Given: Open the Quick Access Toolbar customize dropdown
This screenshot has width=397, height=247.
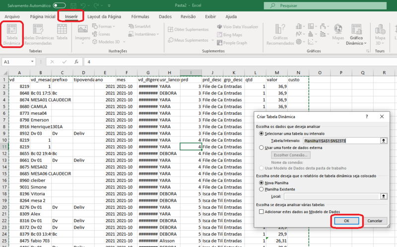Looking at the screenshot, I should point(109,5).
